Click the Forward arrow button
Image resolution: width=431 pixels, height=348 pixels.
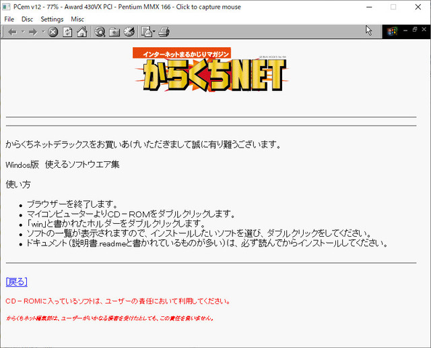point(33,32)
